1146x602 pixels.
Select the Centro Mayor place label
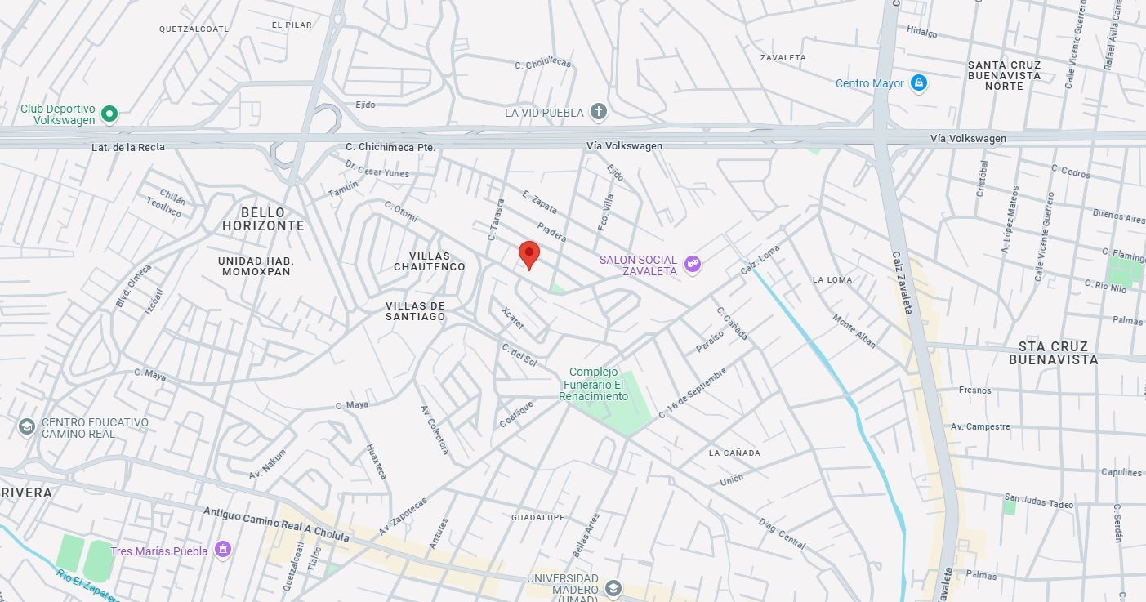pyautogui.click(x=870, y=83)
